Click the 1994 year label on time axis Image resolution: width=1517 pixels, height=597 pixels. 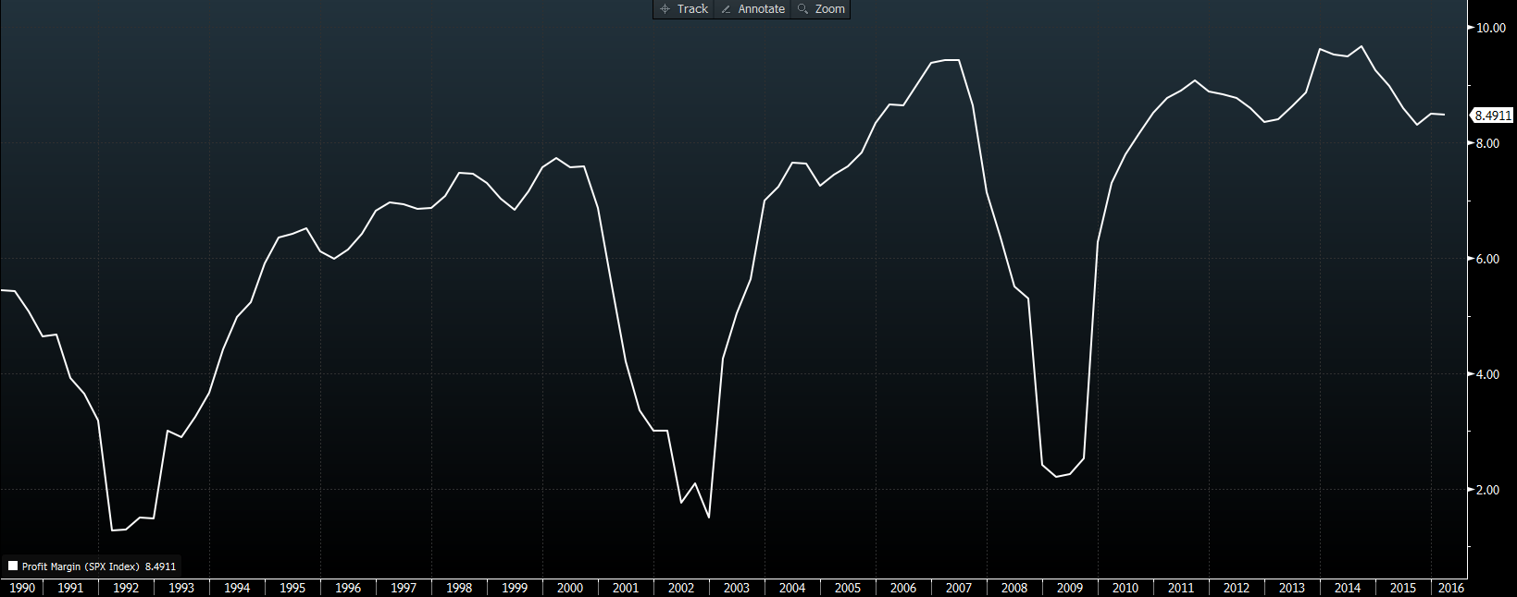pos(237,588)
